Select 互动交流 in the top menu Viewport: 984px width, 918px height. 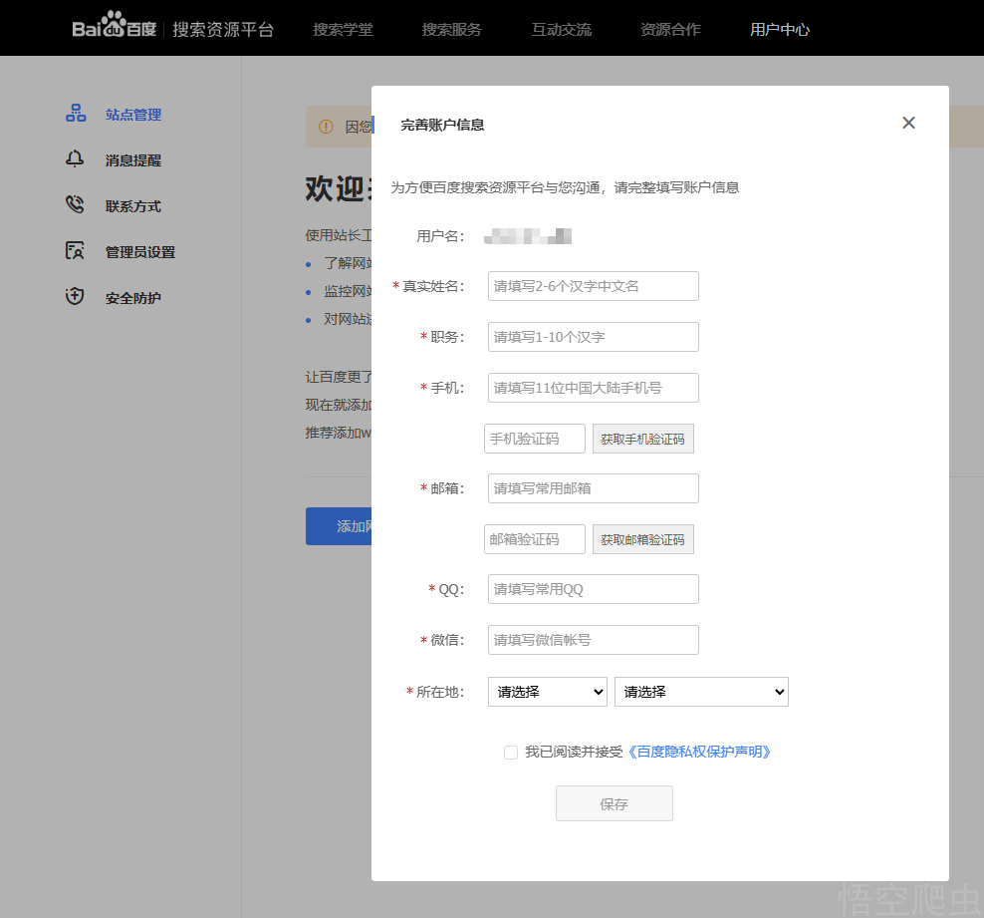(561, 30)
